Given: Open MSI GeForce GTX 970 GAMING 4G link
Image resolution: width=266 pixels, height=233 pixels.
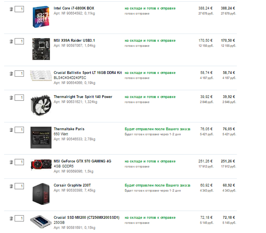Looking at the screenshot, I should [82, 161].
